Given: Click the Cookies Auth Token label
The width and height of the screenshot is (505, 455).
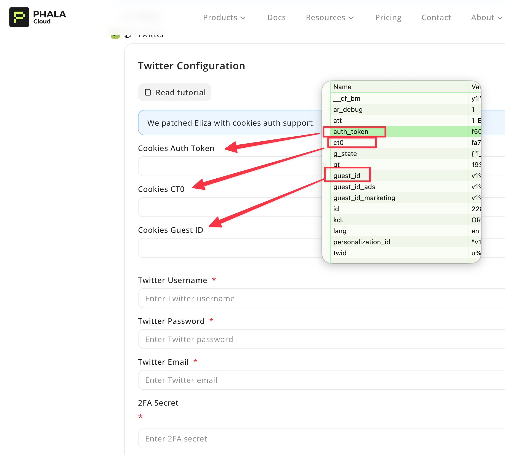Looking at the screenshot, I should pyautogui.click(x=176, y=148).
